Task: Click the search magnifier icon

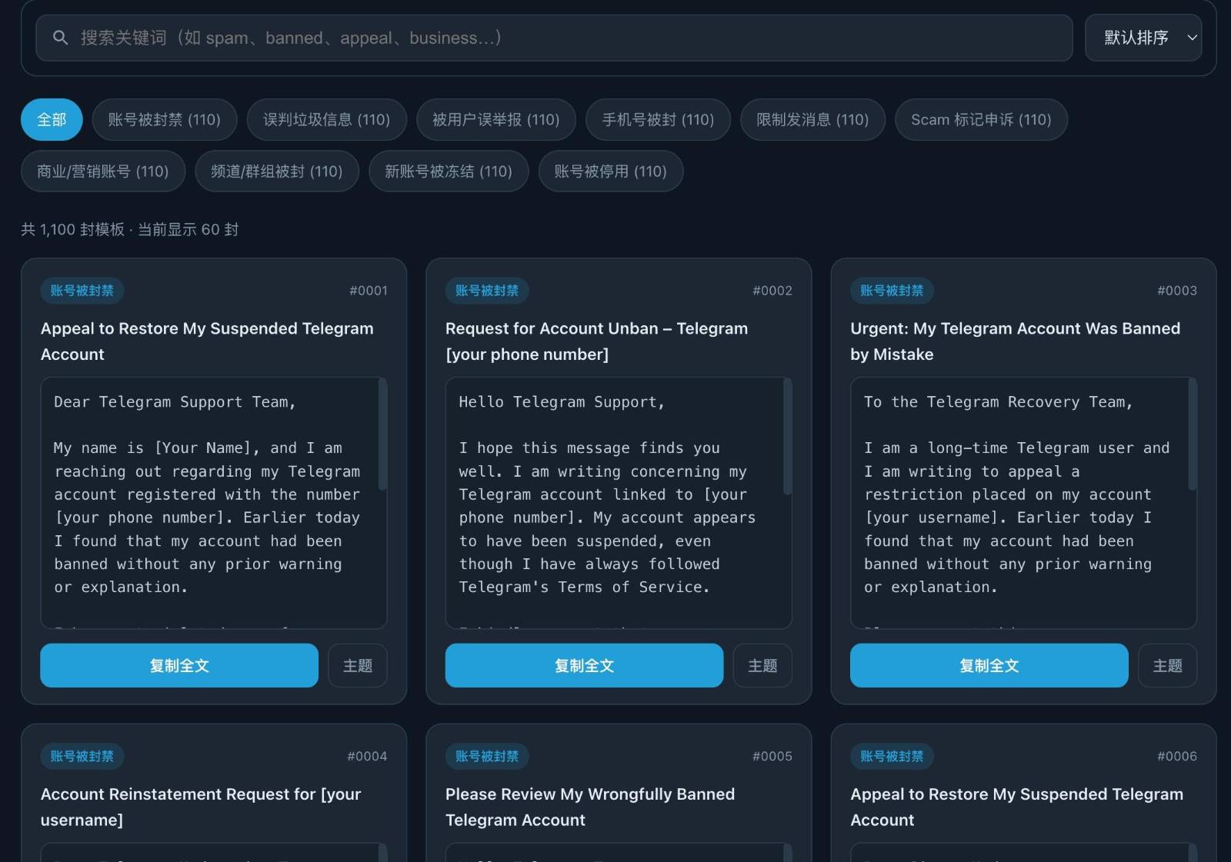Action: coord(60,38)
